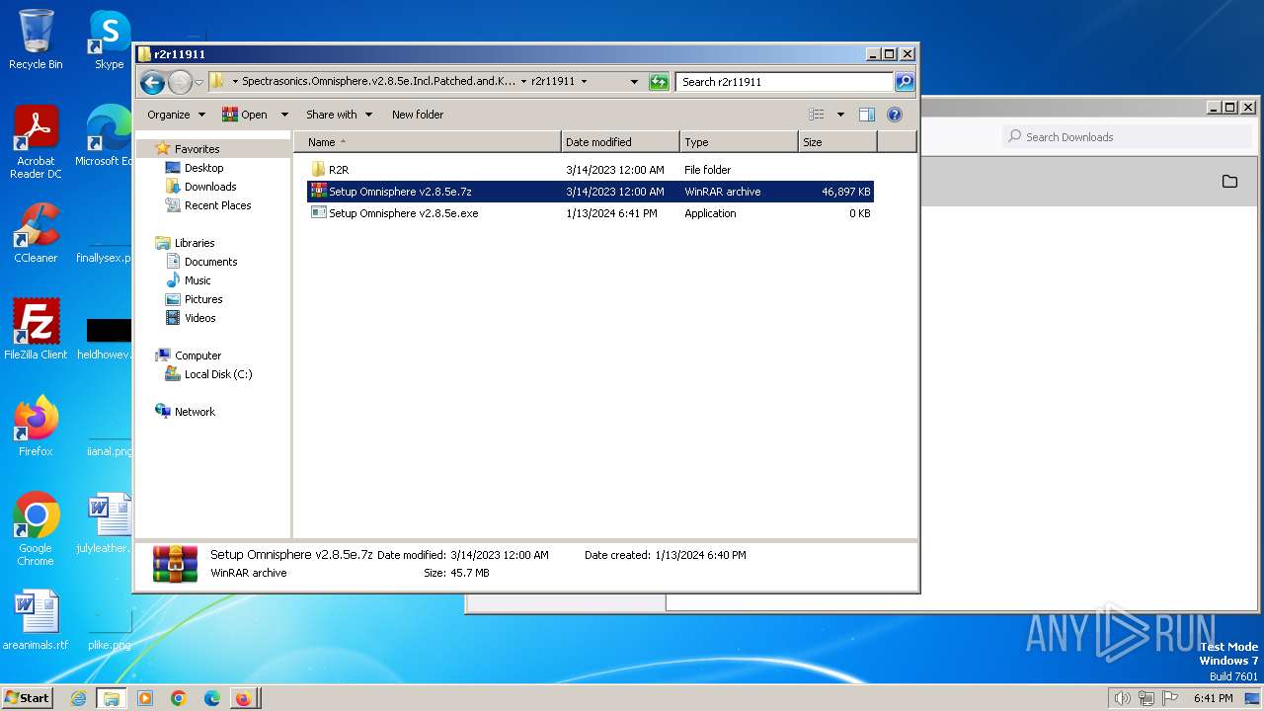This screenshot has height=711, width=1264.
Task: Sort by the Type column header
Action: 739,142
